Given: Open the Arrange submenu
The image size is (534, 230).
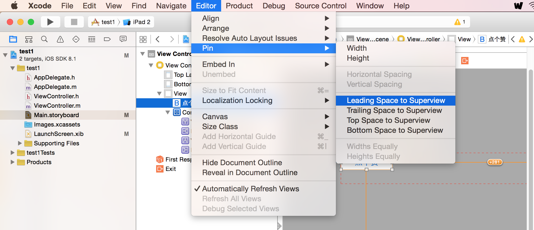Looking at the screenshot, I should point(264,28).
